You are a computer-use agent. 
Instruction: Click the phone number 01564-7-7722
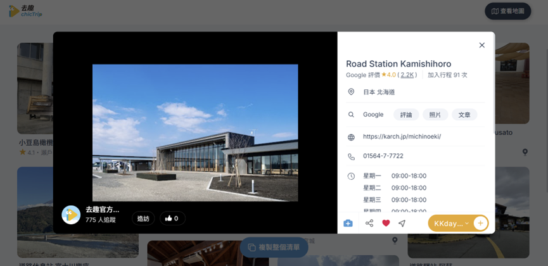pyautogui.click(x=383, y=156)
